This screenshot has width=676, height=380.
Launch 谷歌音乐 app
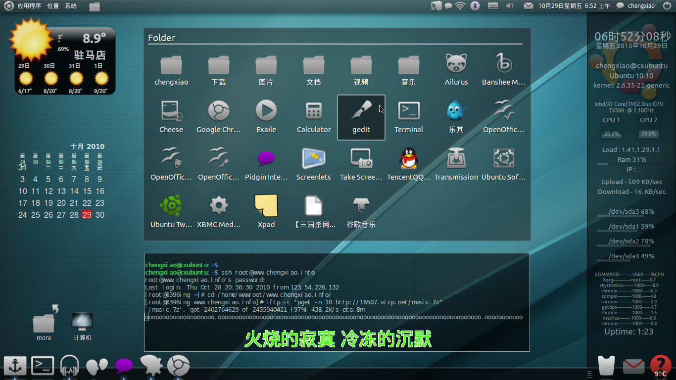(x=361, y=213)
